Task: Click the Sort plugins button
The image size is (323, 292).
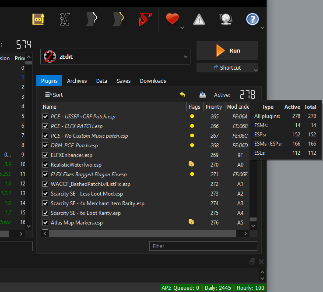Action: (x=54, y=95)
